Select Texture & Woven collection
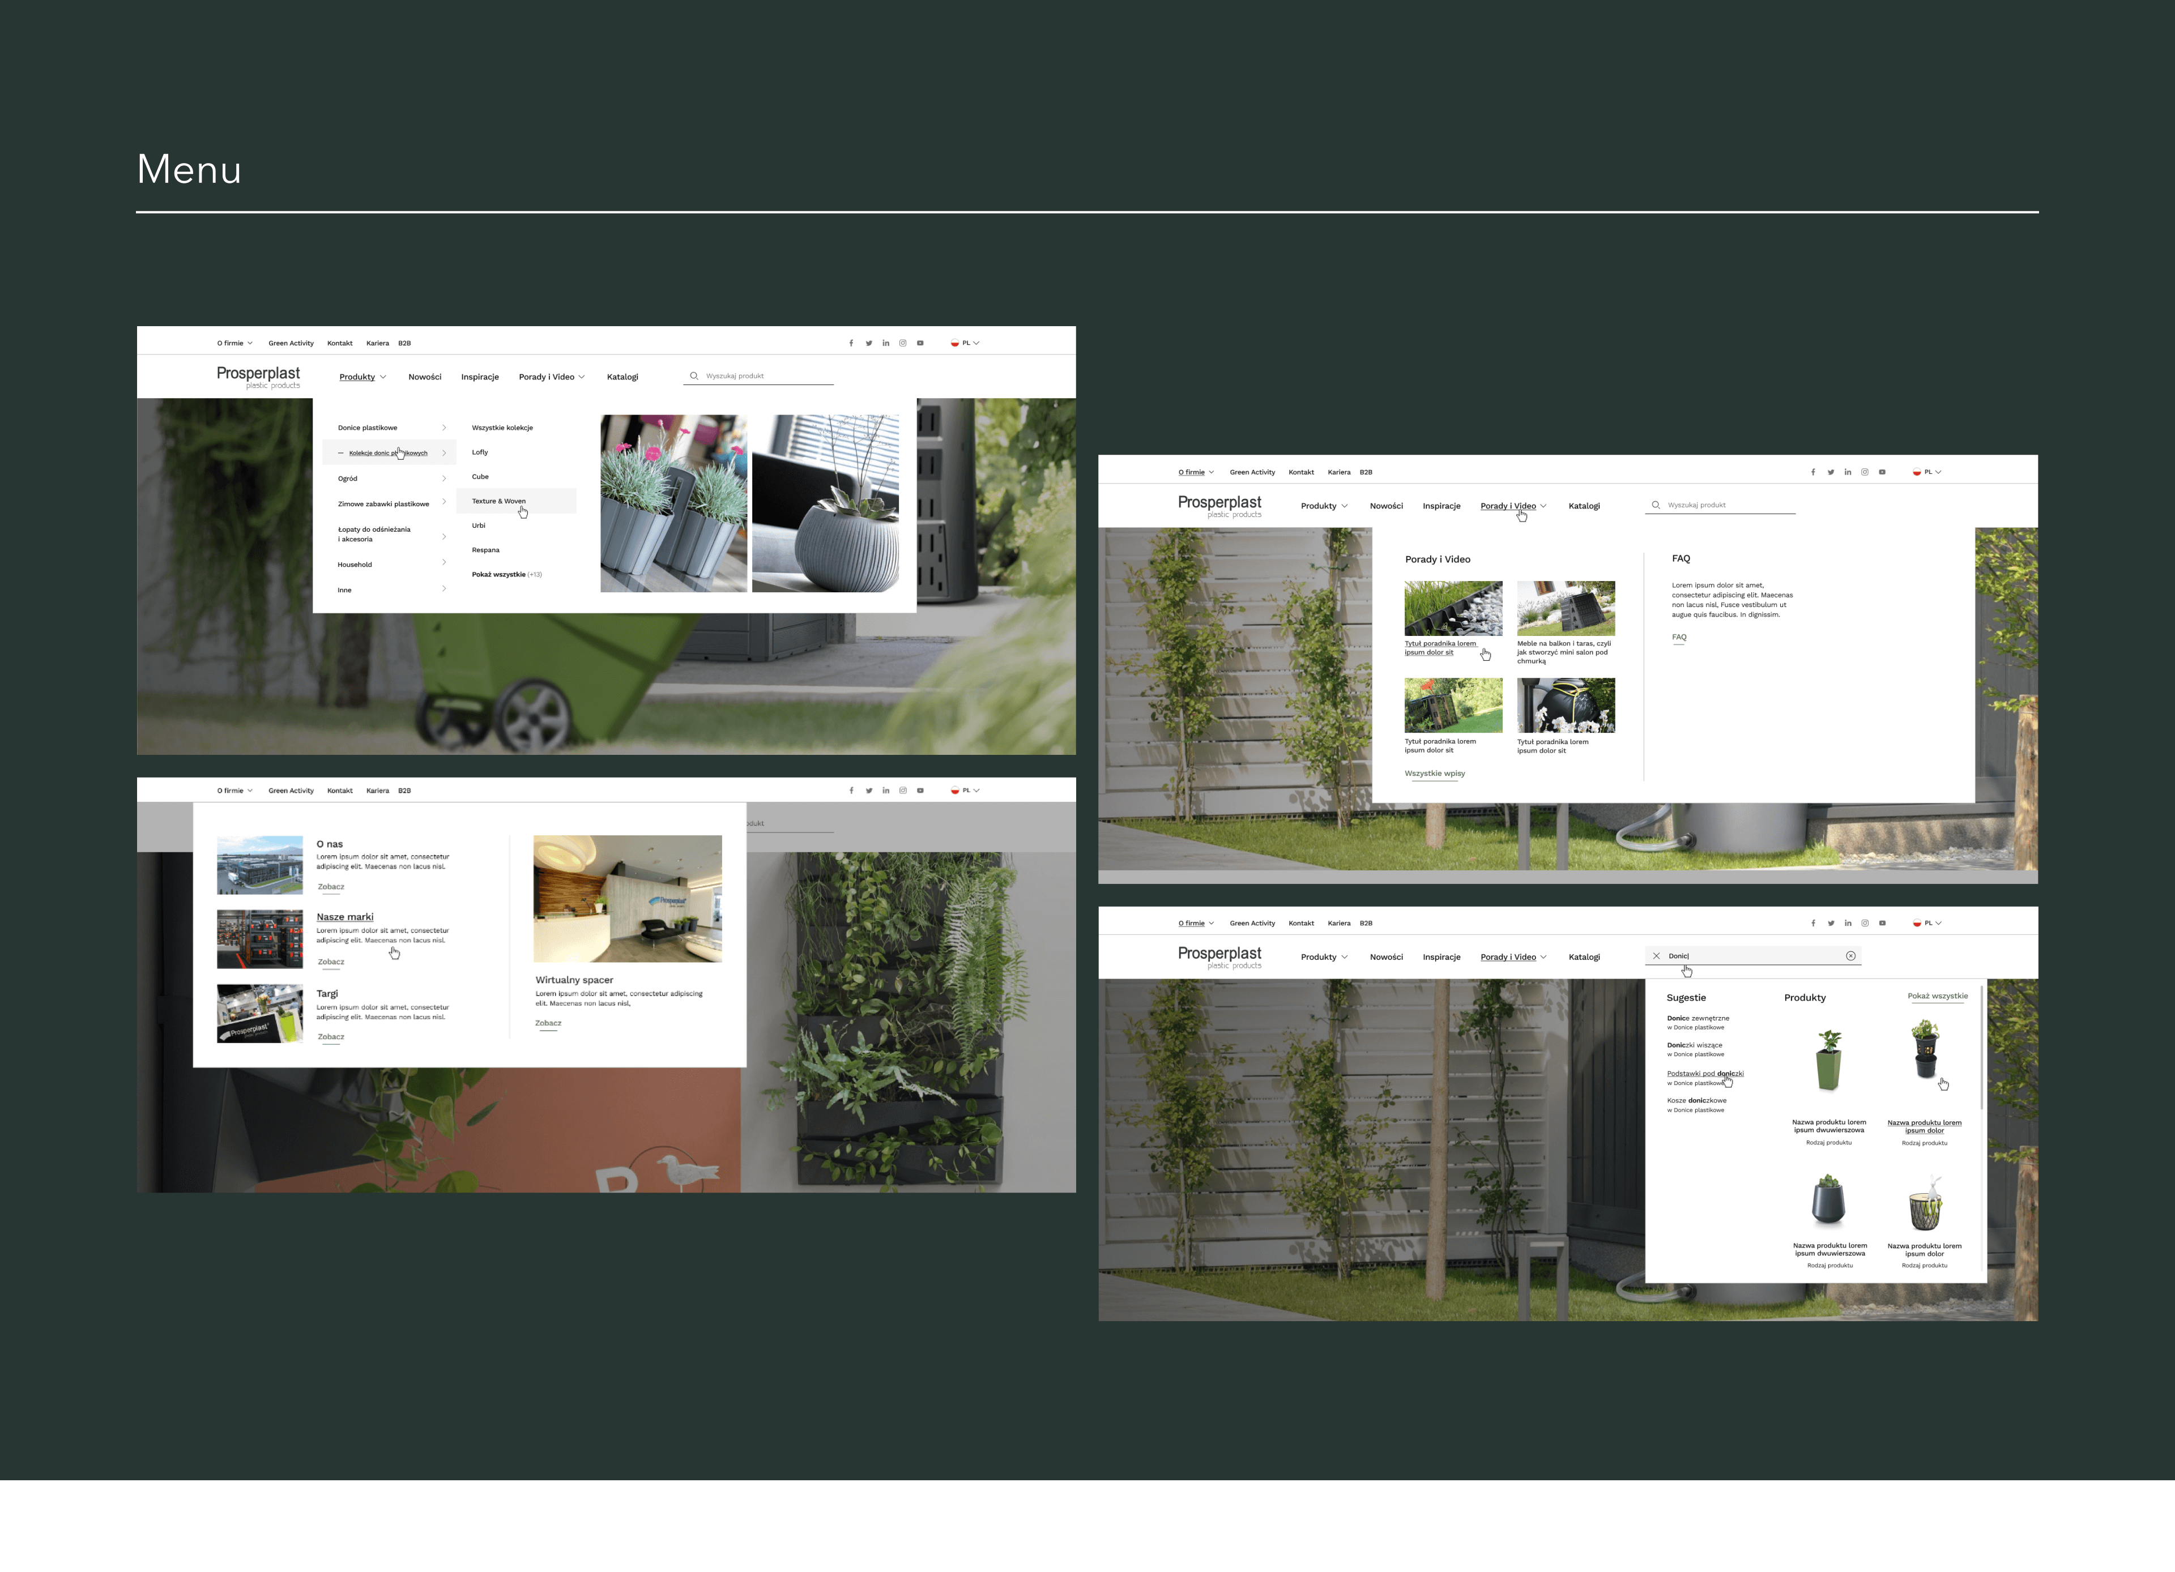Viewport: 2175px width, 1572px height. (x=498, y=501)
